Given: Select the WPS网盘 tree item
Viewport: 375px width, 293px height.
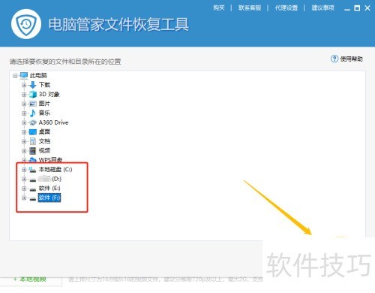Looking at the screenshot, I should (x=50, y=160).
